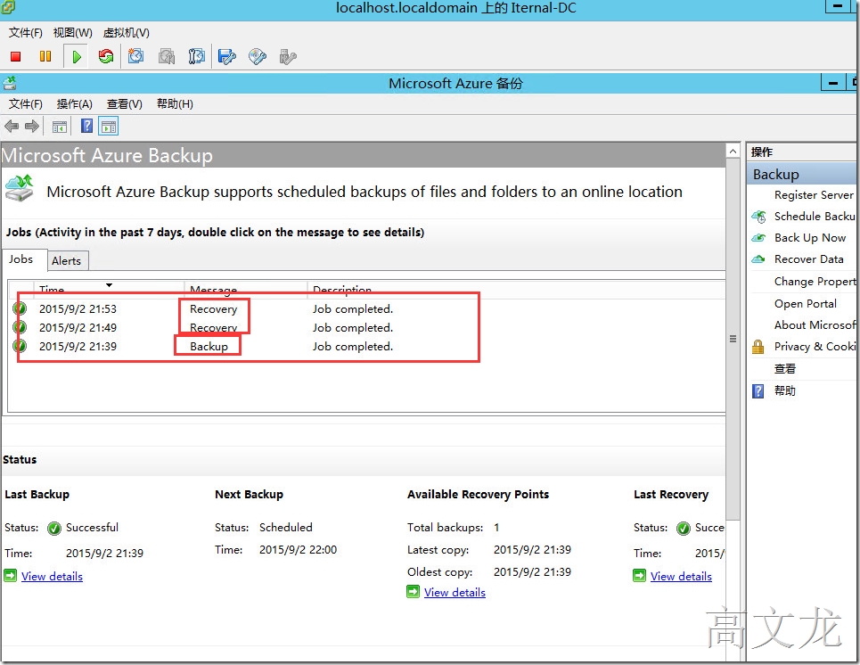Click the Azure Backup window title icon
The height and width of the screenshot is (665, 860).
(9, 84)
